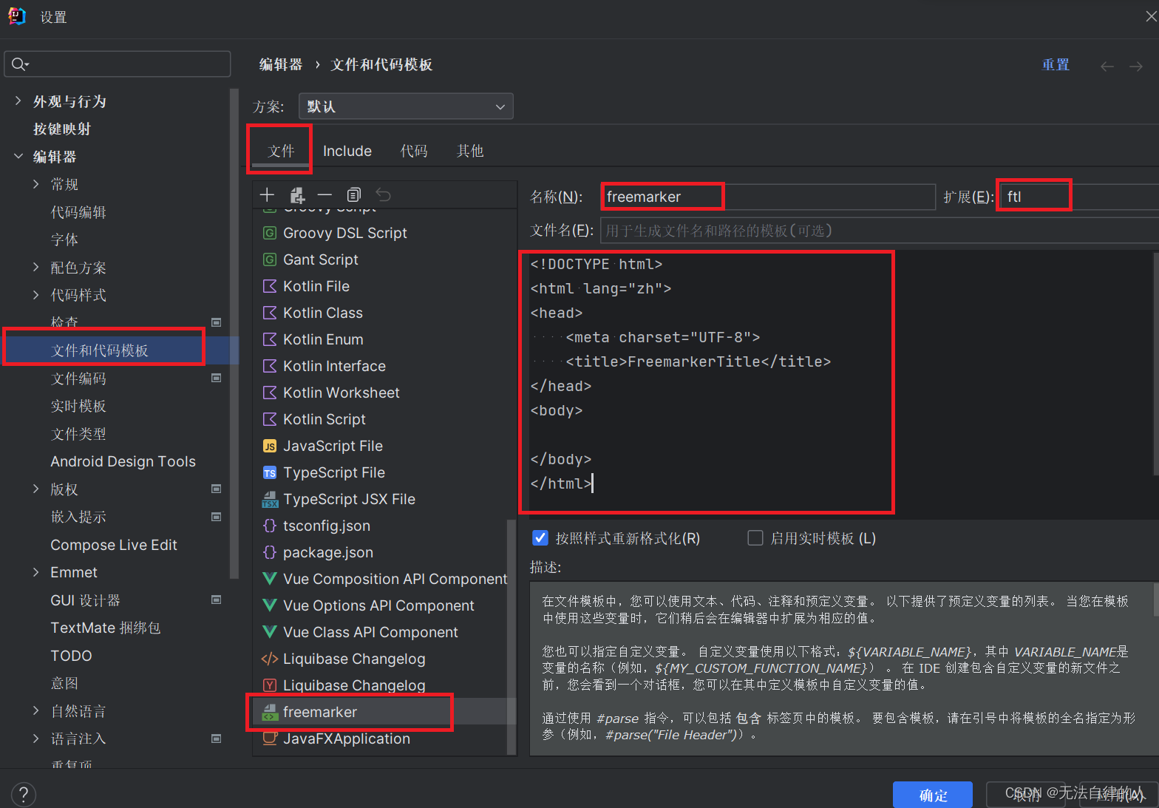The height and width of the screenshot is (808, 1159).
Task: Click the navigate forward arrow
Action: tap(1136, 67)
